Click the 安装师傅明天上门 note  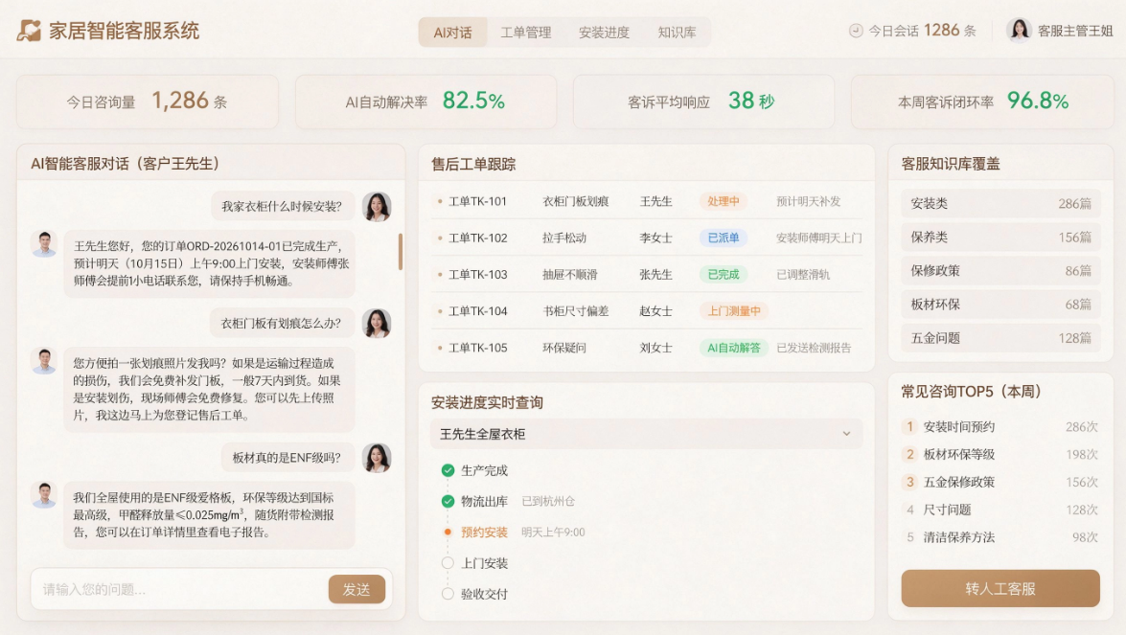tap(819, 238)
